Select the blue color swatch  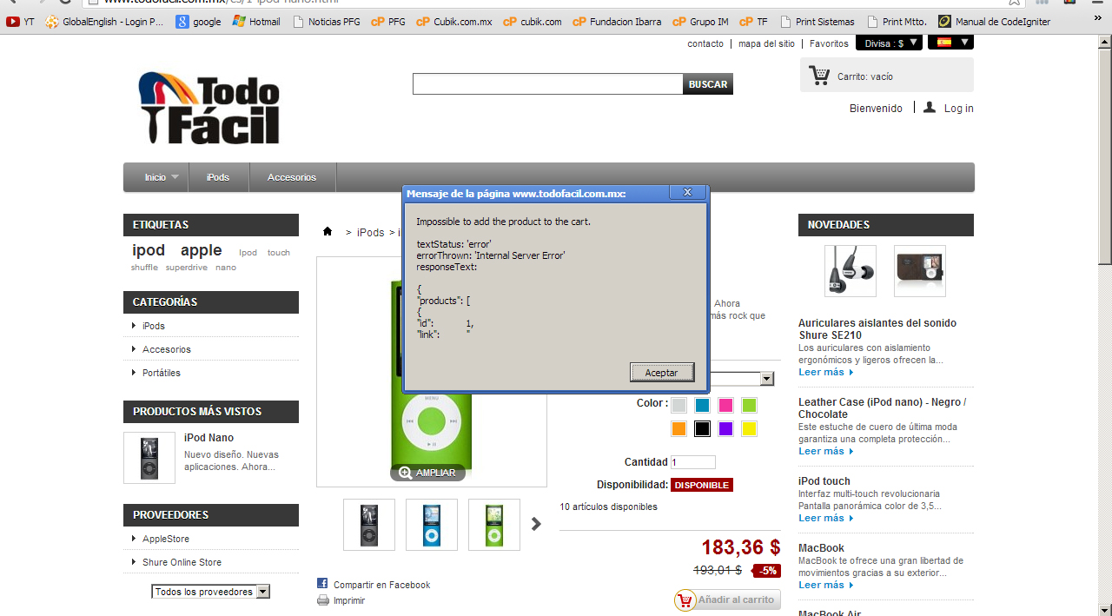[x=702, y=405]
